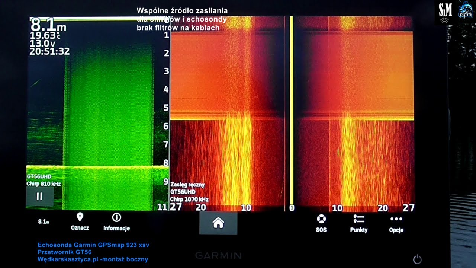Screen dimensions: 476x268
Task: Tap the center 0 range marker
Action: 292,208
